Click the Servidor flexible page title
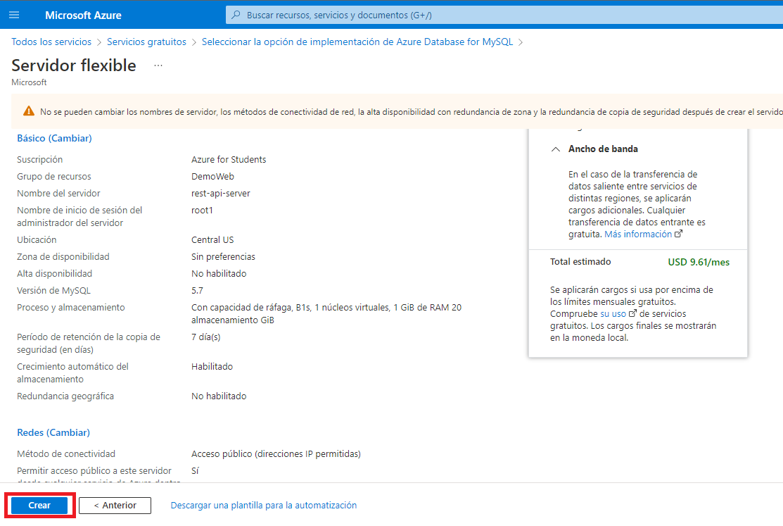The image size is (783, 526). point(74,65)
